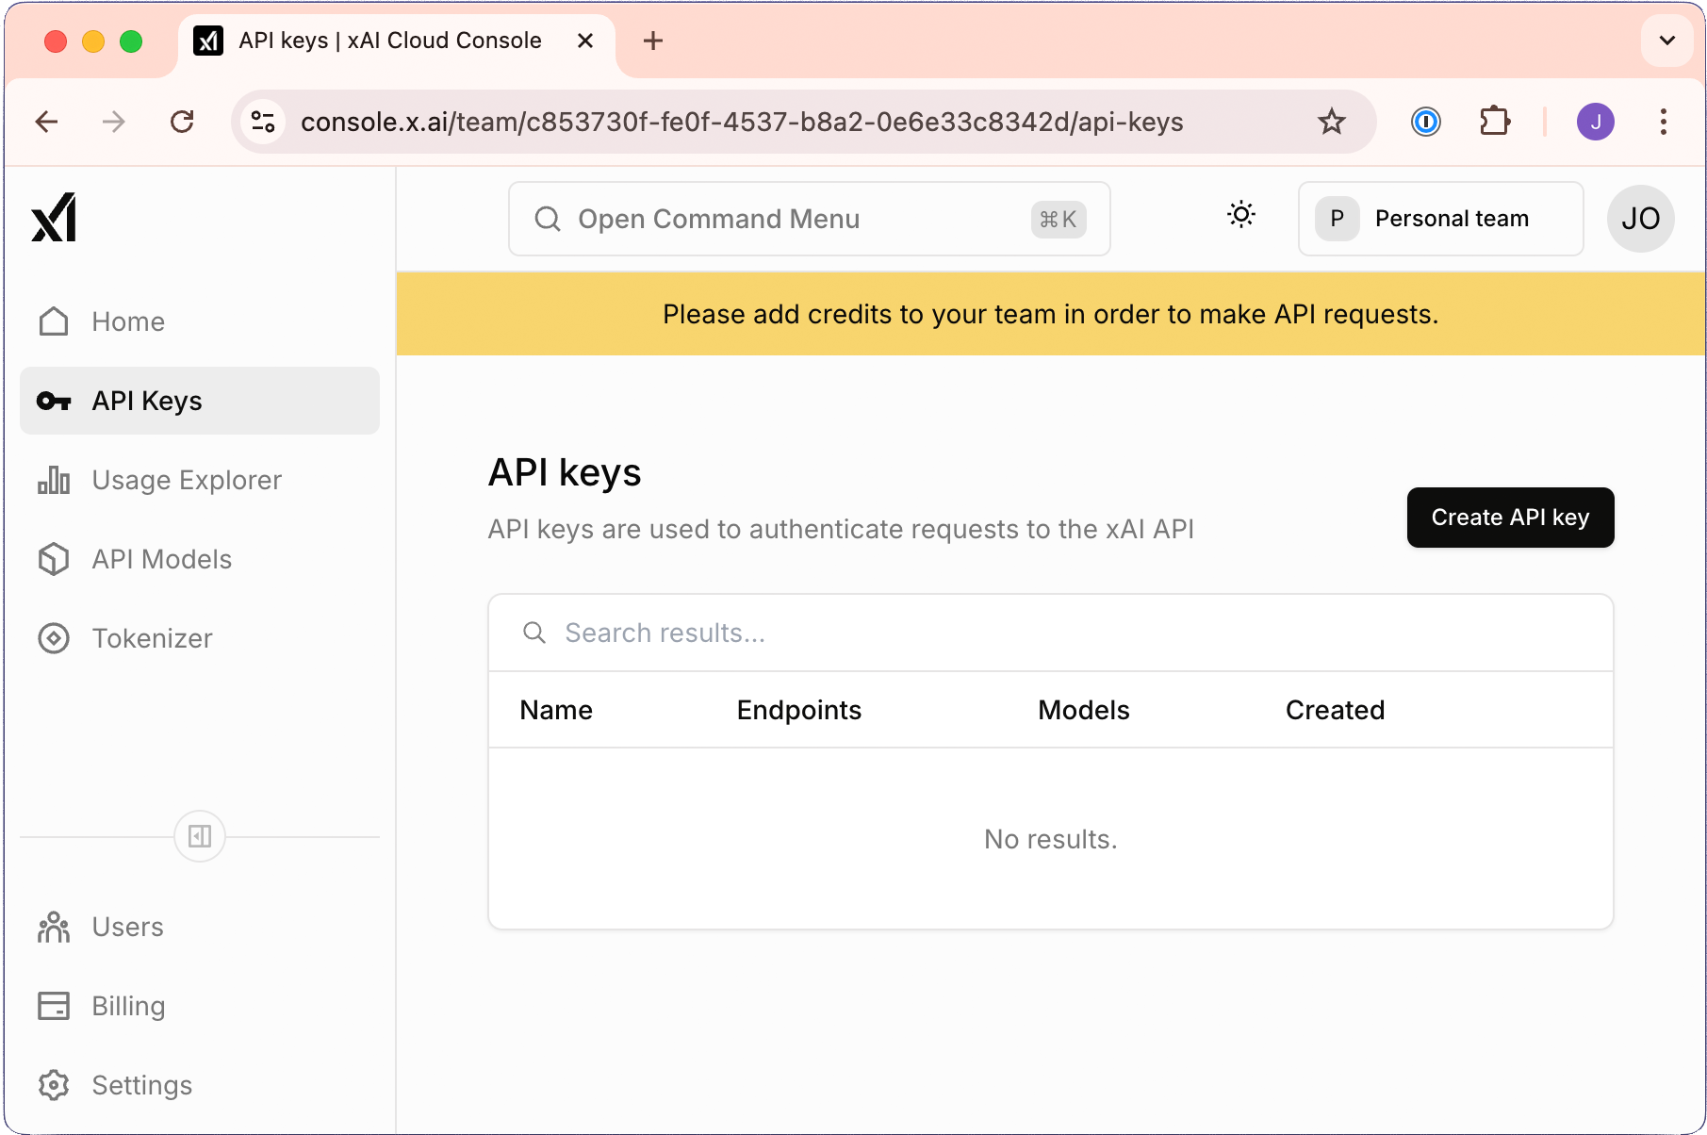Select API Keys in the sidebar
The height and width of the screenshot is (1135, 1707).
tap(199, 401)
